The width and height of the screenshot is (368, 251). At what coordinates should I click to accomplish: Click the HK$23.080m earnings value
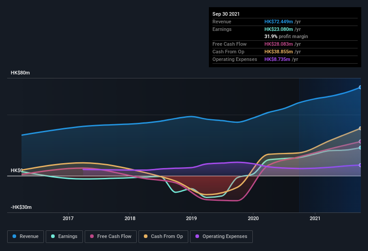pyautogui.click(x=279, y=29)
